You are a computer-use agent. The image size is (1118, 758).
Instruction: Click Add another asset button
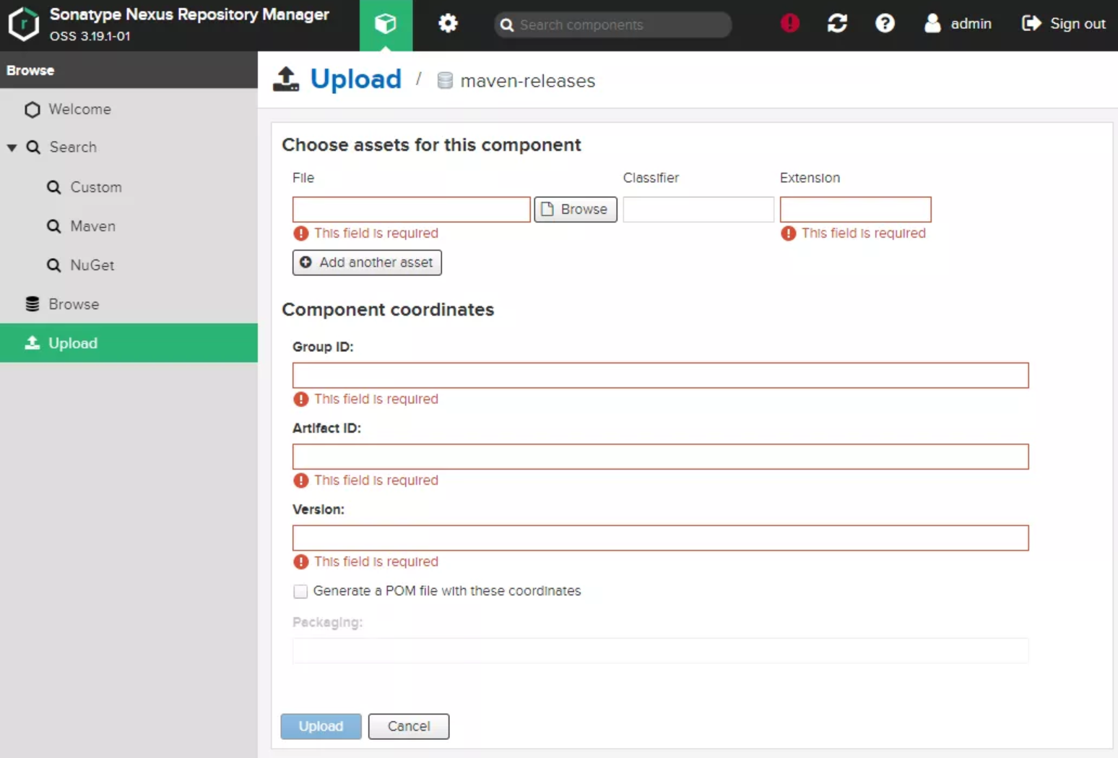367,262
